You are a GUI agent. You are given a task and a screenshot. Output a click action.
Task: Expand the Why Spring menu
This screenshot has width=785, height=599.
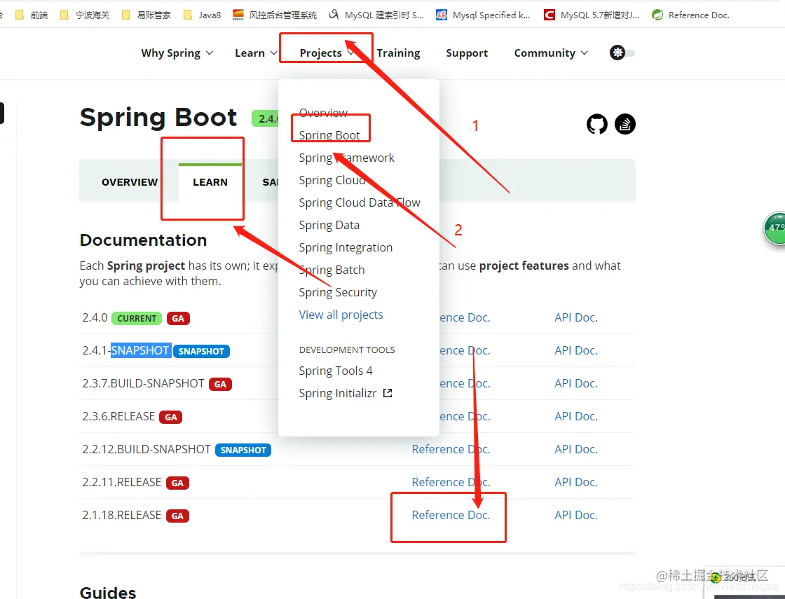[177, 53]
